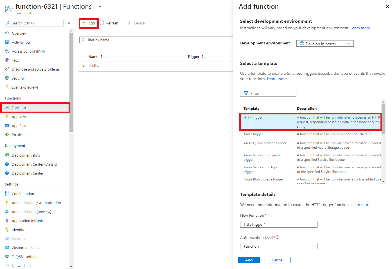Open the Authorization level dropdown
The image size is (392, 269).
pos(278,246)
